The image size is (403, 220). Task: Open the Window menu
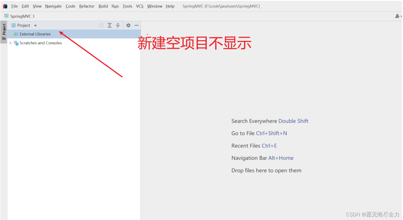[x=155, y=6]
